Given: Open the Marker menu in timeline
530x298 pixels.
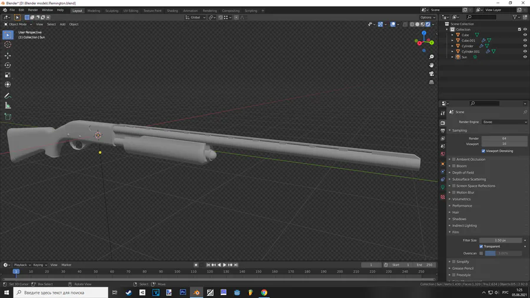Looking at the screenshot, I should [66, 265].
